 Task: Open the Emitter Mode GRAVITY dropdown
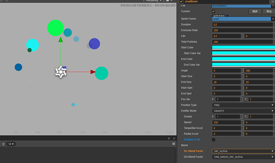243,111
